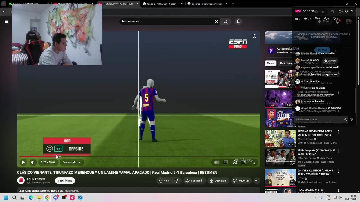
Task: Switch to theater mode
Action: 244,162
